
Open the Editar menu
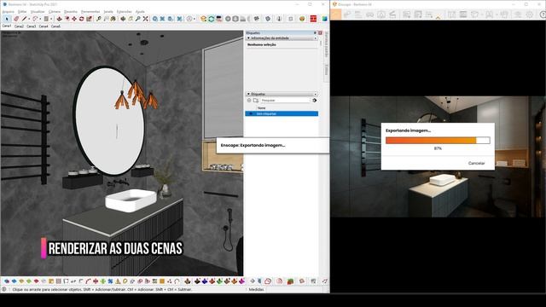coord(22,11)
